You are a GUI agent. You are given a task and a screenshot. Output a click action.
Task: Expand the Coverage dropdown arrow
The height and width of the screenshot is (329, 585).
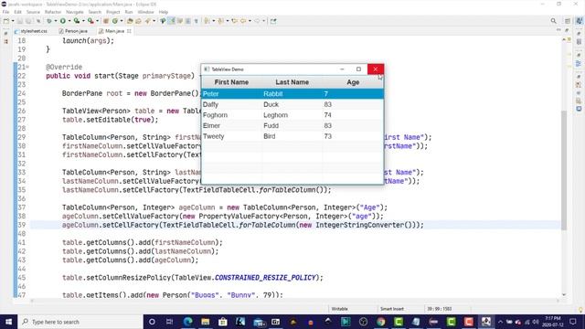click(83, 21)
